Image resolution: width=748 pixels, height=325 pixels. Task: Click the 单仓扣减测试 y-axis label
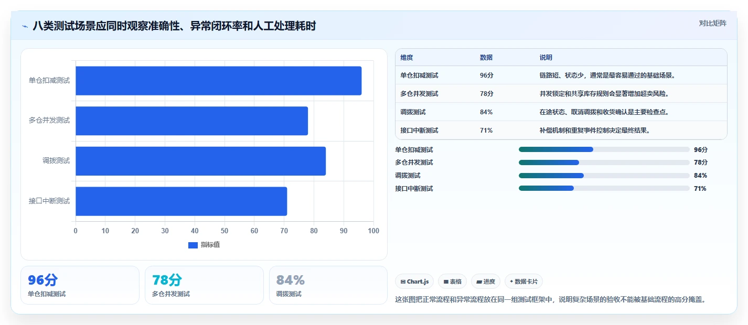49,81
